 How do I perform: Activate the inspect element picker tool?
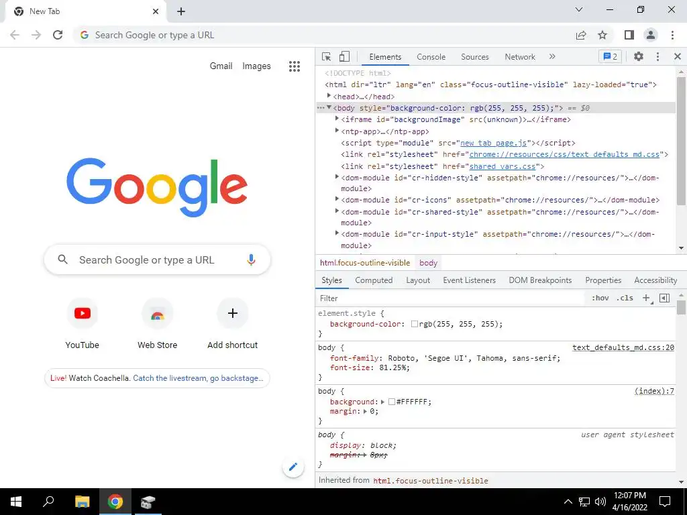click(x=327, y=57)
